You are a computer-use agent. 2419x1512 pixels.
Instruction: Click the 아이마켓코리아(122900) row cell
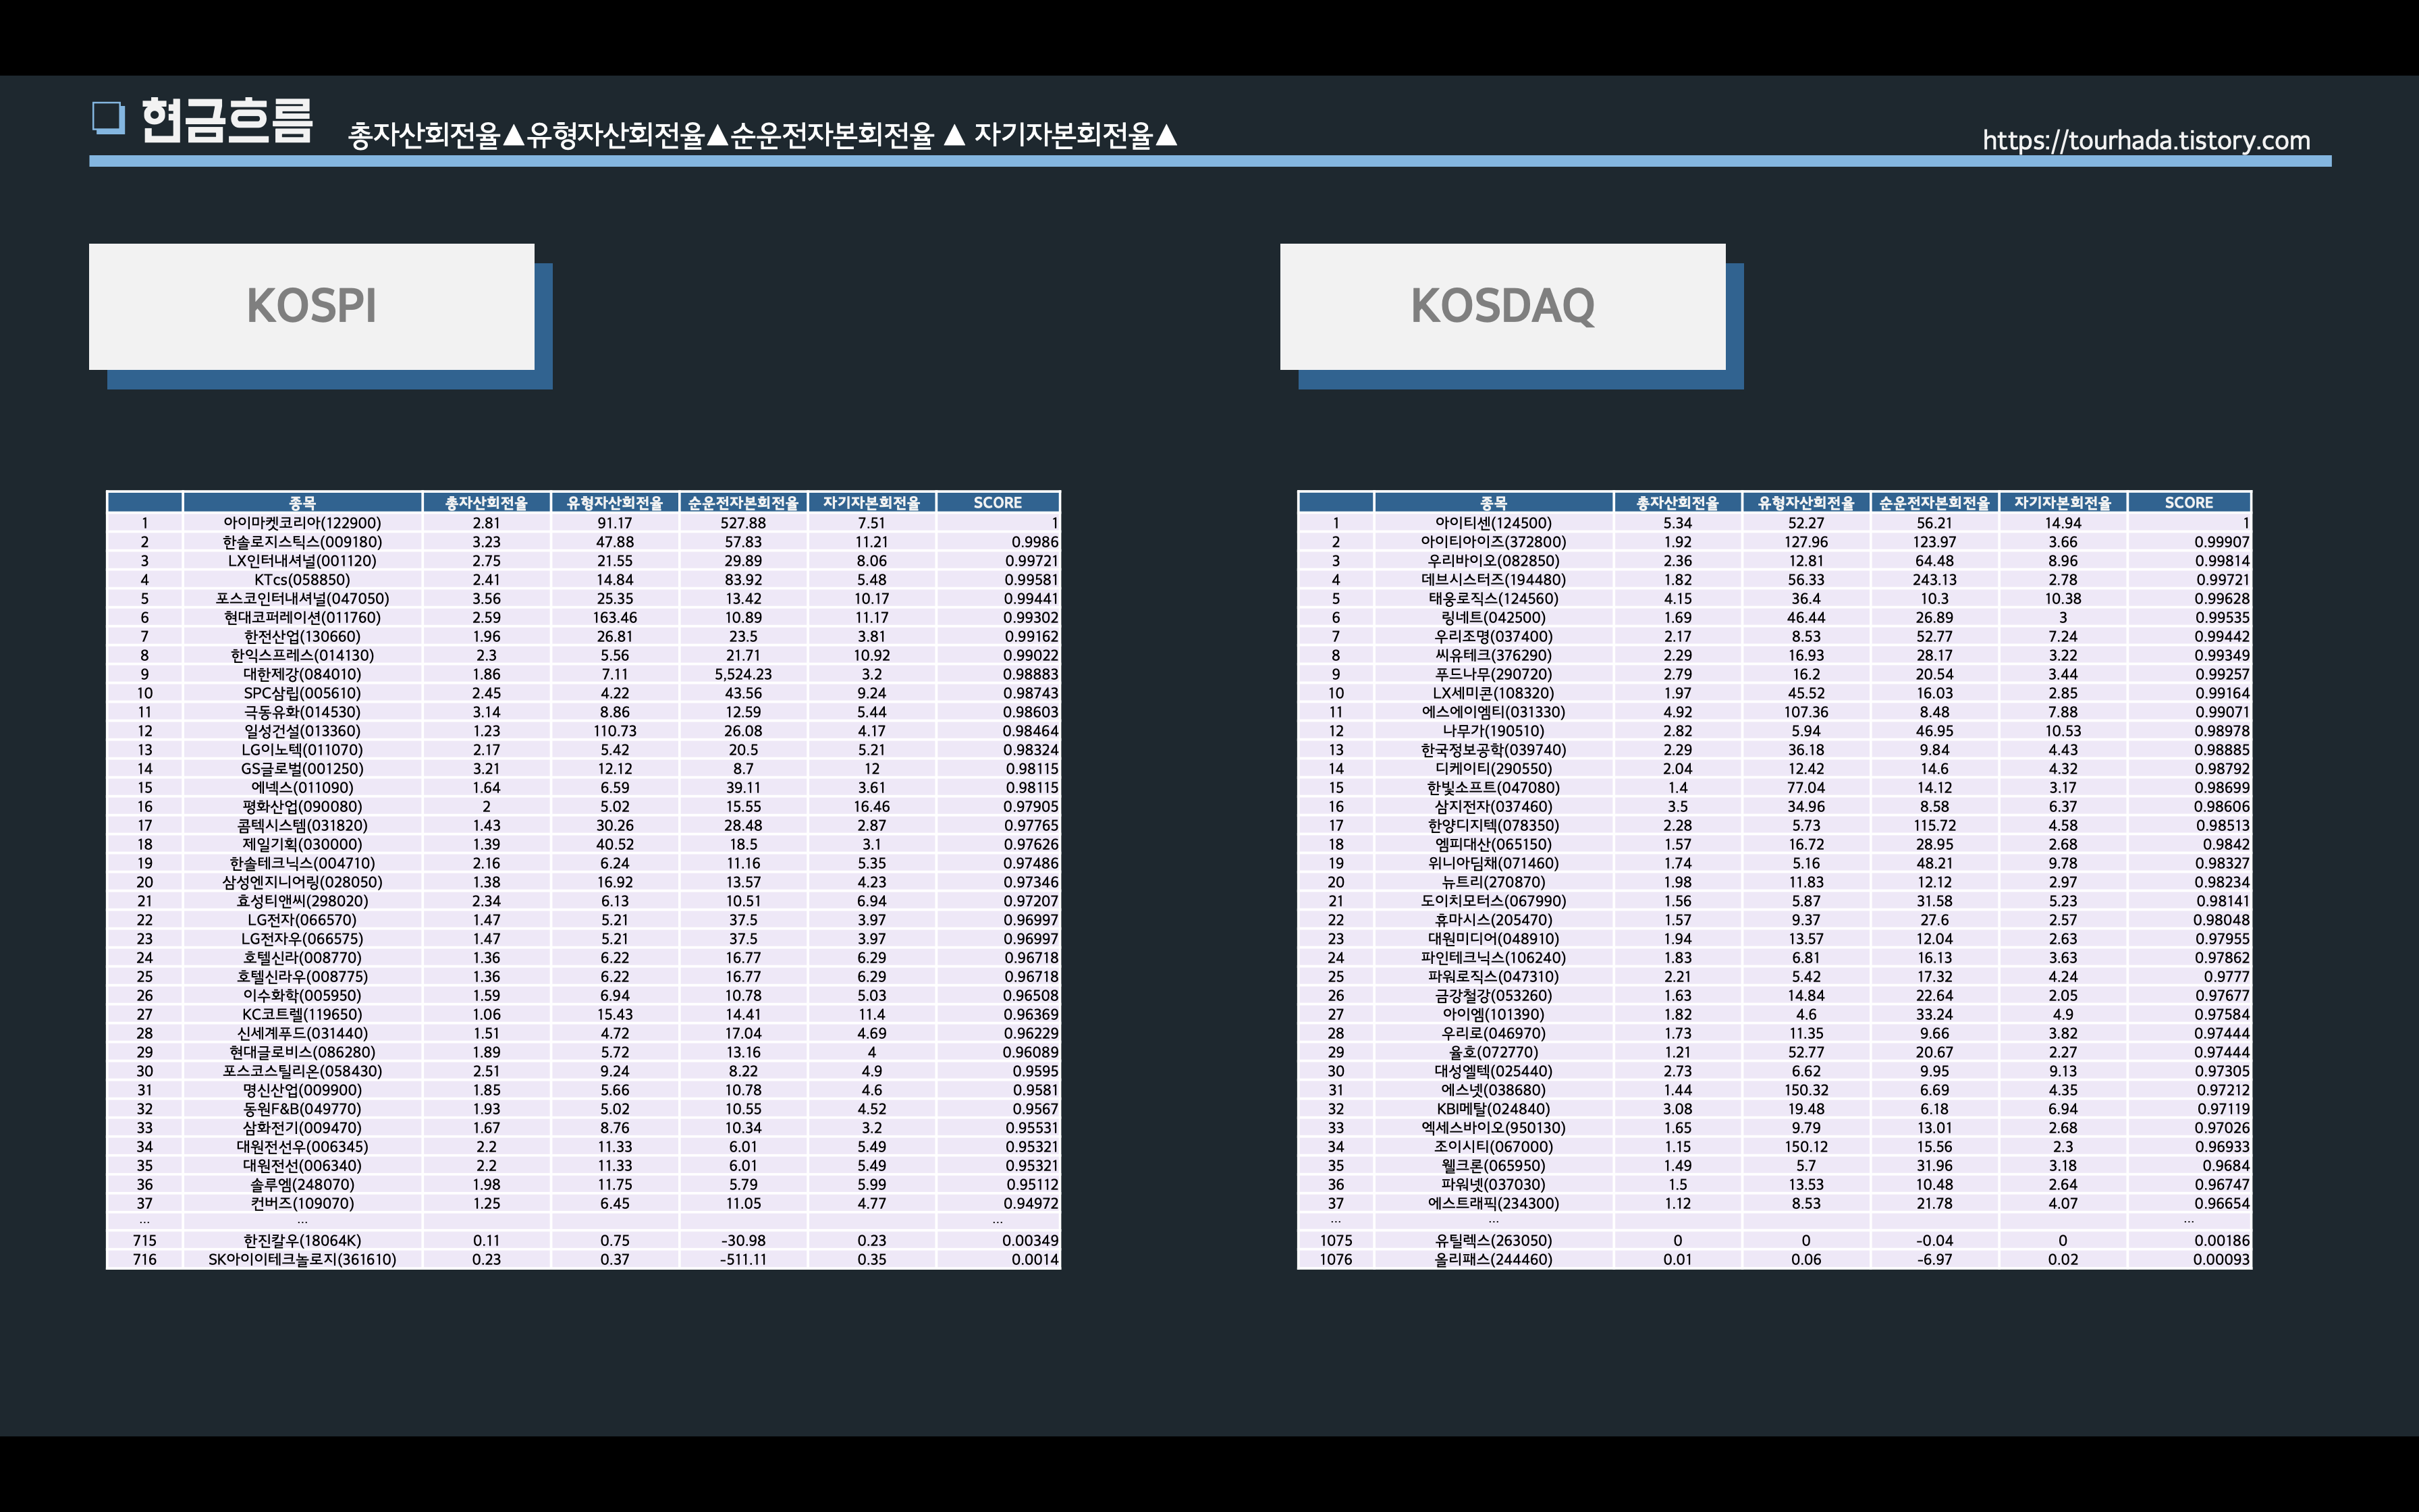pyautogui.click(x=302, y=523)
